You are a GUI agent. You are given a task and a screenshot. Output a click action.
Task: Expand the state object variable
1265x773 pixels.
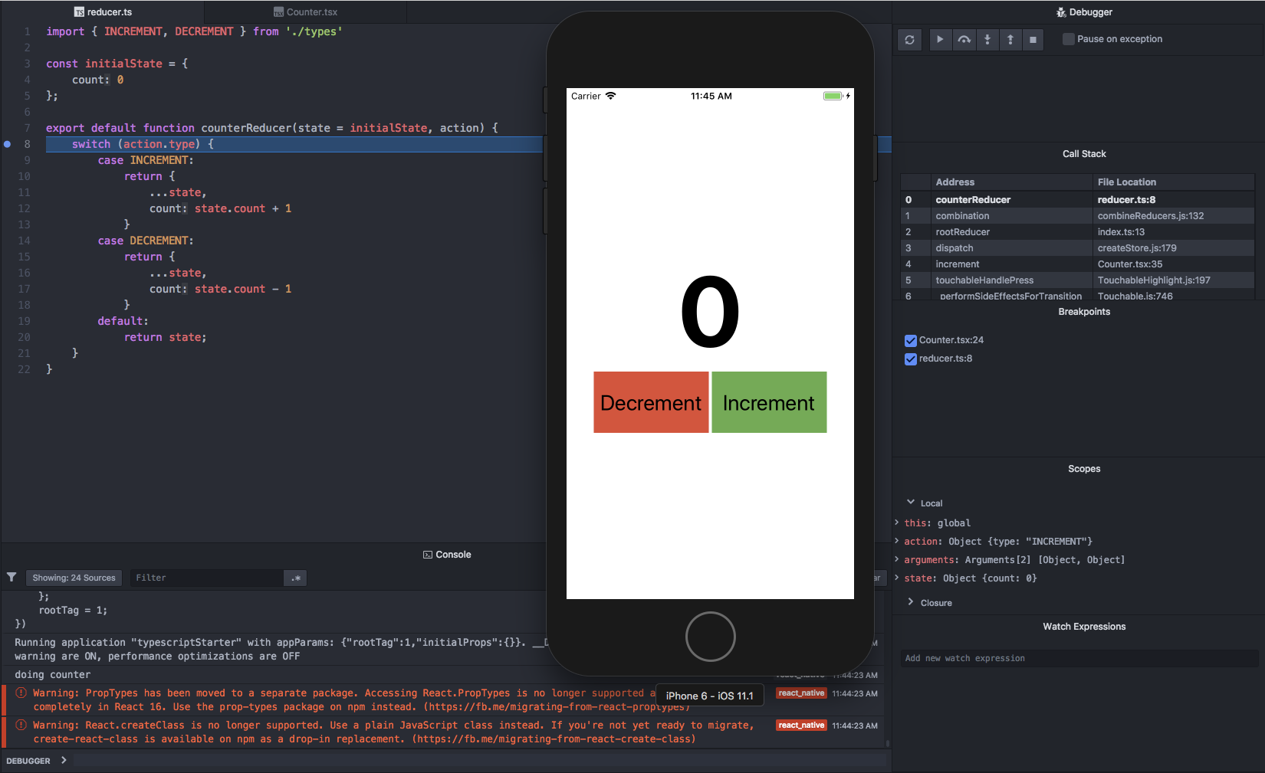[897, 578]
